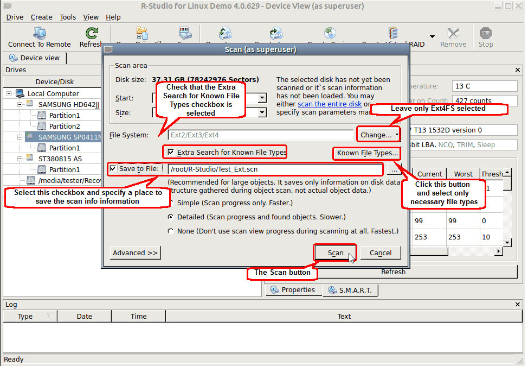Viewport: 528px width, 366px height.
Task: Click the Create Image toolbar icon
Action: coord(276,33)
